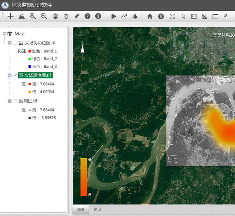The image size is (235, 216).
Task: Click the window frame layout icon
Action: pyautogui.click(x=215, y=16)
